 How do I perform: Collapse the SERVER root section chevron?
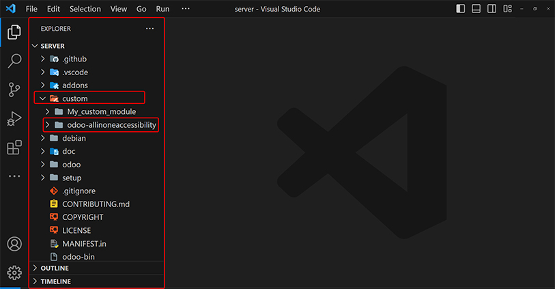coord(35,46)
